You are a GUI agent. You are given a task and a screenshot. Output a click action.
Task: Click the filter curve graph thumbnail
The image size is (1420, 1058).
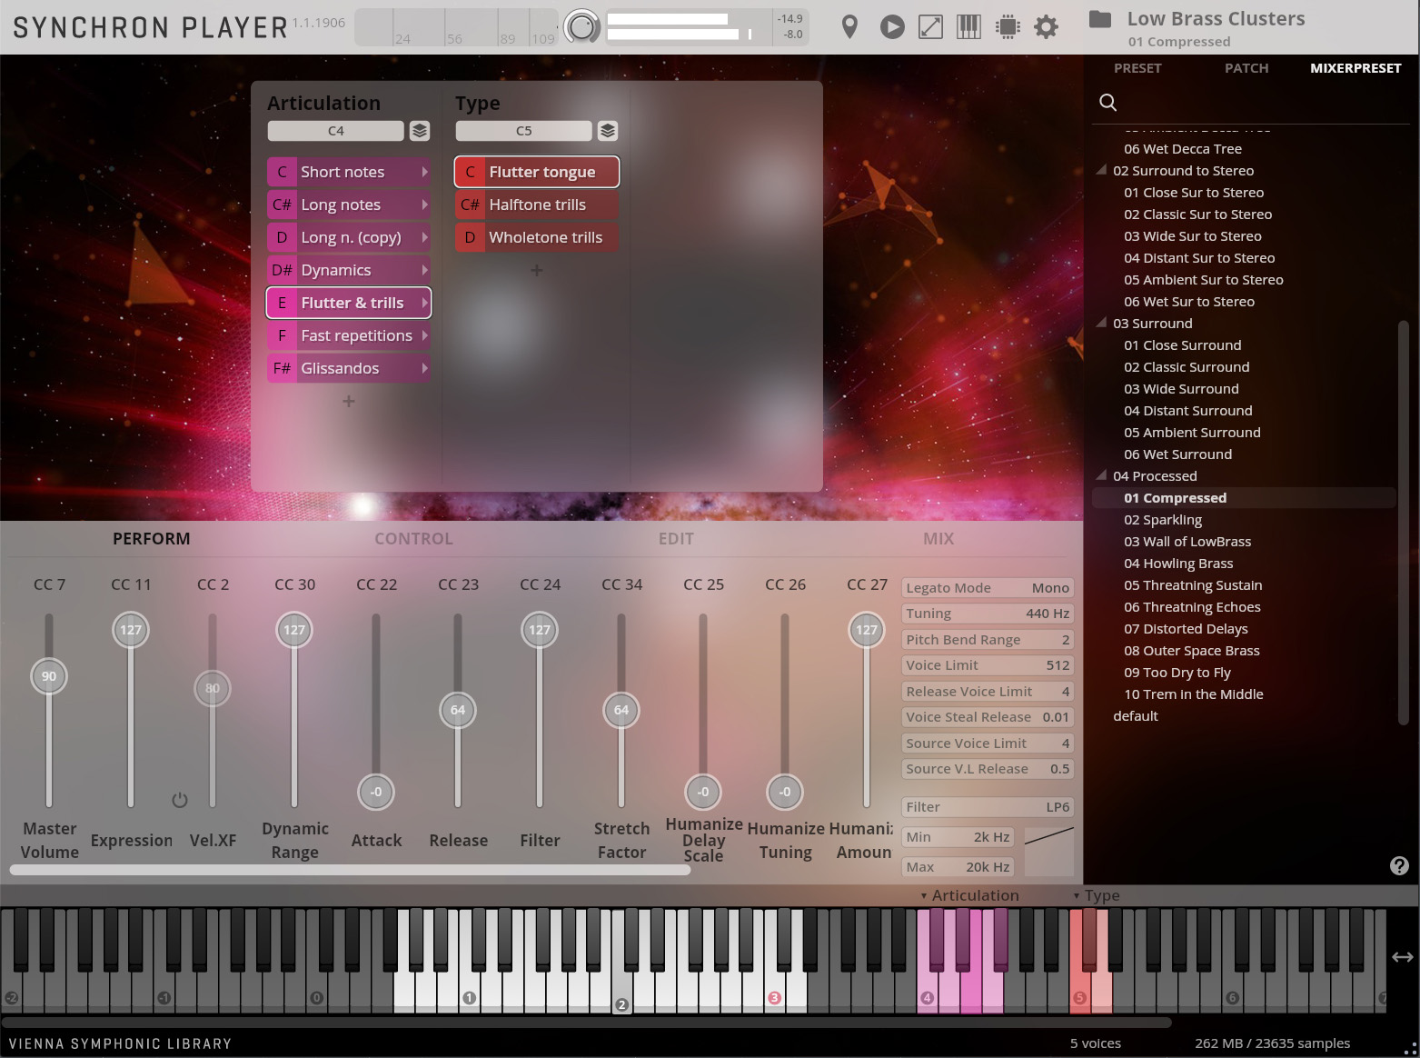(1049, 851)
